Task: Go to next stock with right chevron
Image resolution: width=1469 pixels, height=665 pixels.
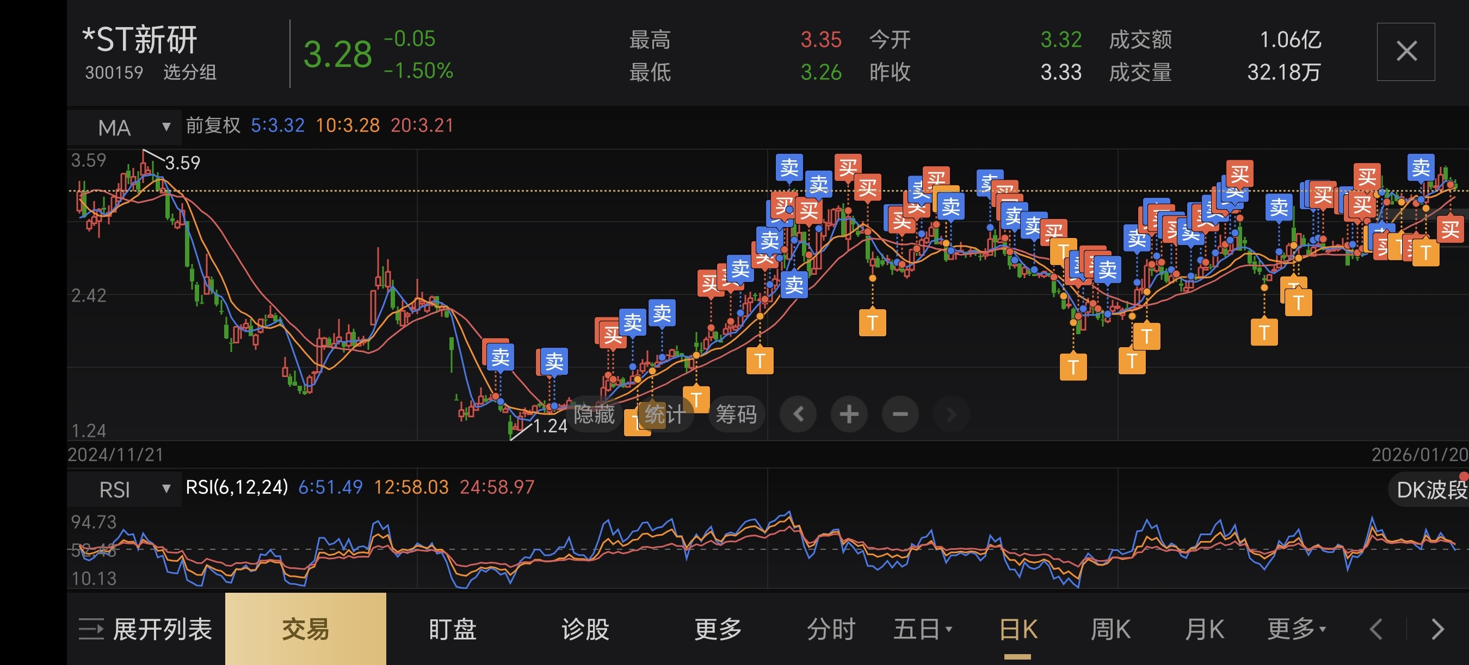Action: click(1437, 629)
